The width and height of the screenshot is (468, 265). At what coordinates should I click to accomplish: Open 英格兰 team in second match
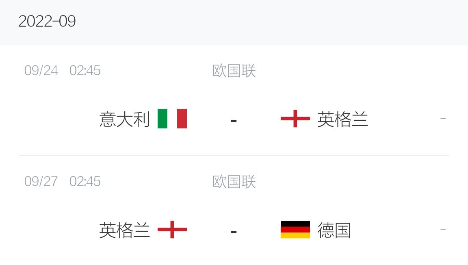pyautogui.click(x=124, y=230)
